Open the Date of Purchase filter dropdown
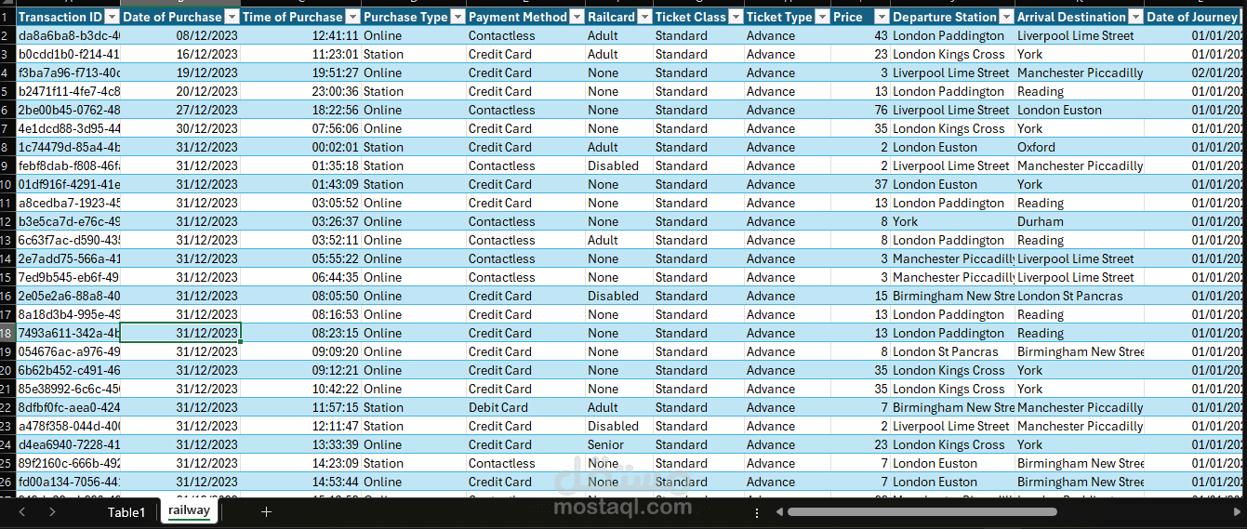Image resolution: width=1247 pixels, height=529 pixels. 232,17
